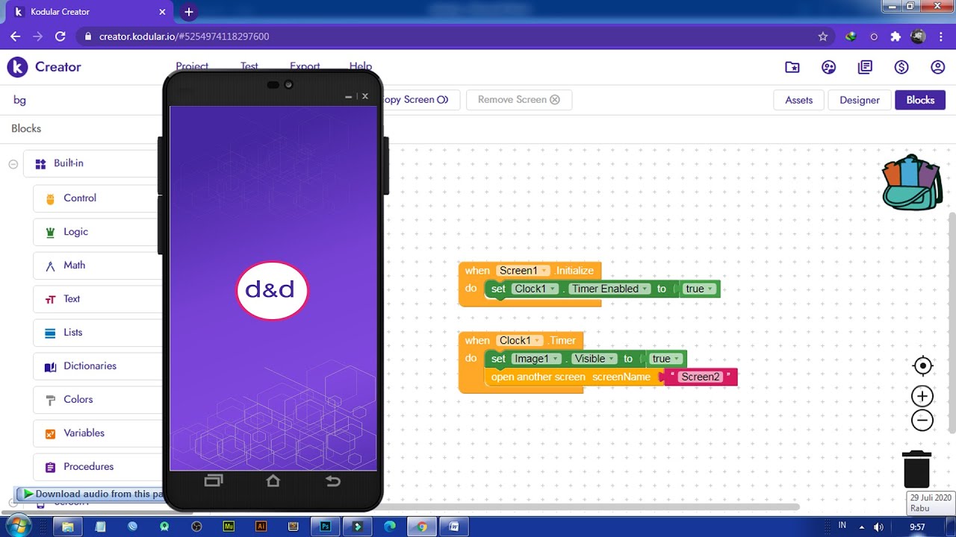This screenshot has height=537, width=956.
Task: Center the blocks workspace with target icon
Action: coord(923,365)
